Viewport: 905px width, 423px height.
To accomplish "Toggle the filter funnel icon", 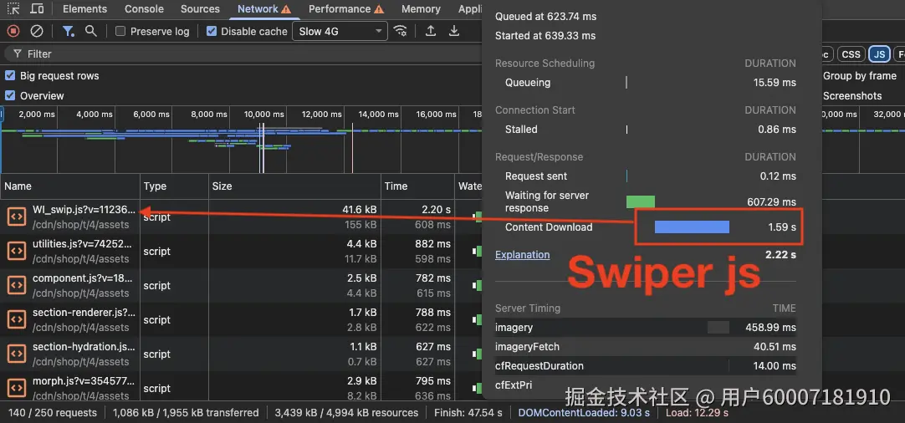I will click(x=69, y=31).
